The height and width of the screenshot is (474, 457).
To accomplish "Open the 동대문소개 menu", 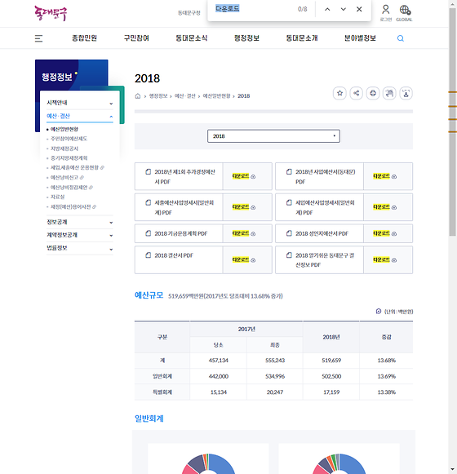I will 302,38.
